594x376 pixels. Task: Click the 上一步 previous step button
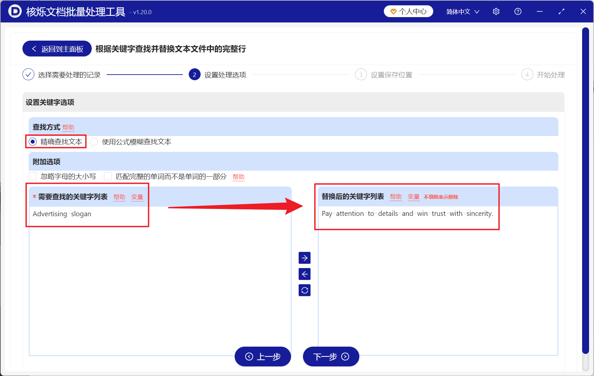(x=263, y=357)
